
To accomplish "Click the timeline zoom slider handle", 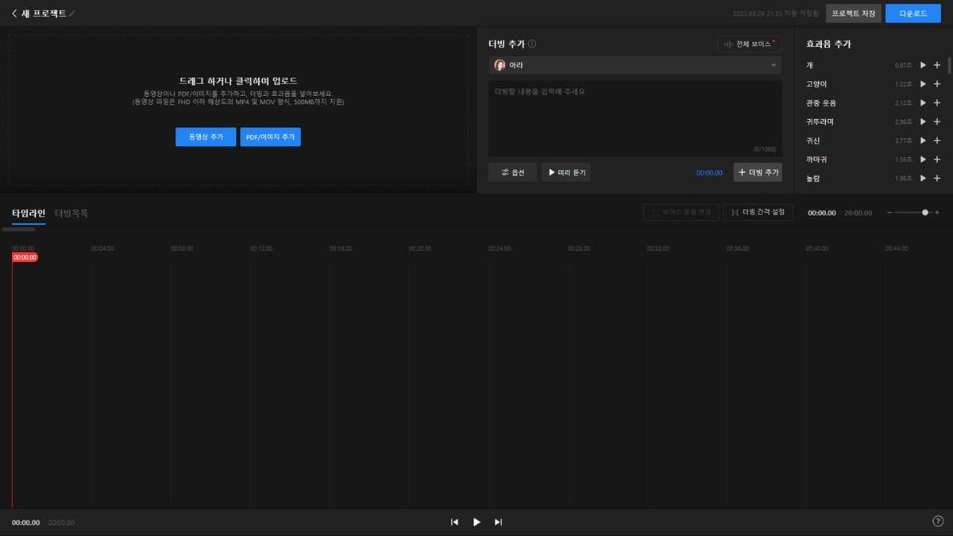I will (925, 213).
